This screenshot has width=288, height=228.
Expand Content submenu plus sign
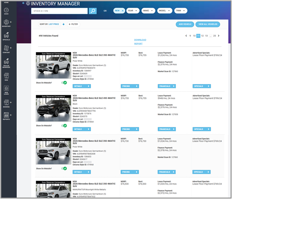[x=10, y=48]
